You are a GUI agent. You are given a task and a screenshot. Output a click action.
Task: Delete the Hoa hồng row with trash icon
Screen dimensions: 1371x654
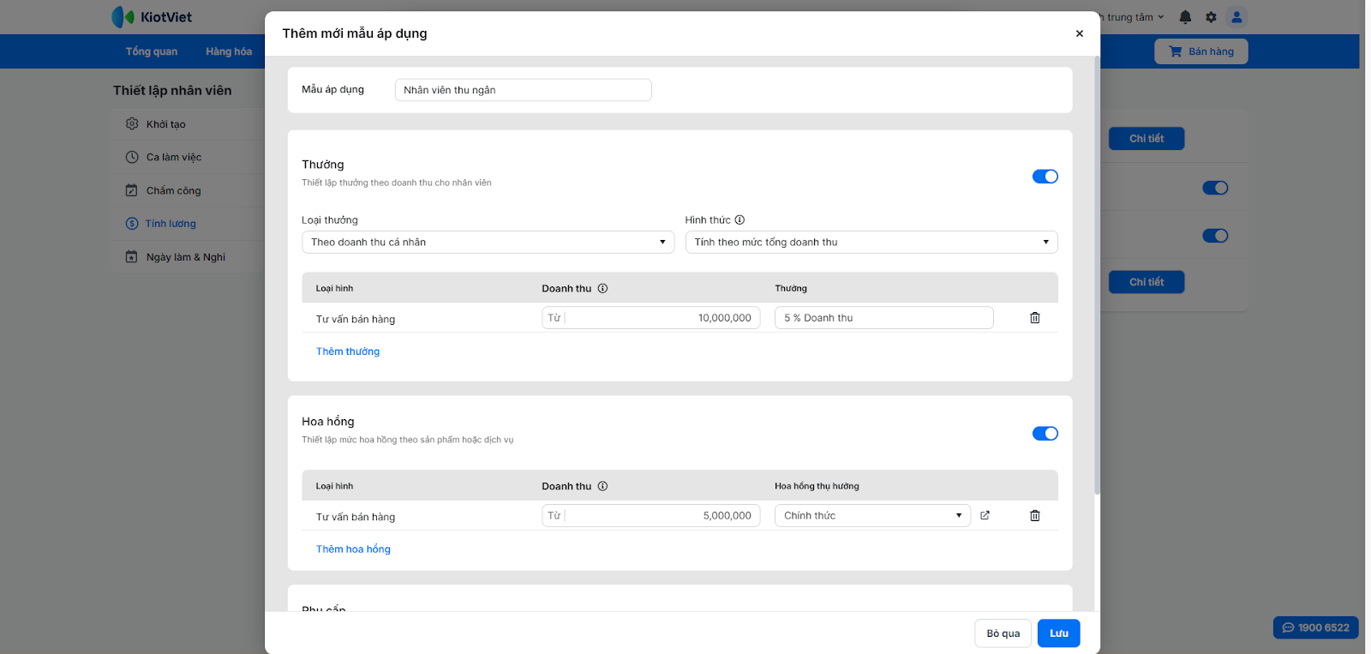[1034, 516]
